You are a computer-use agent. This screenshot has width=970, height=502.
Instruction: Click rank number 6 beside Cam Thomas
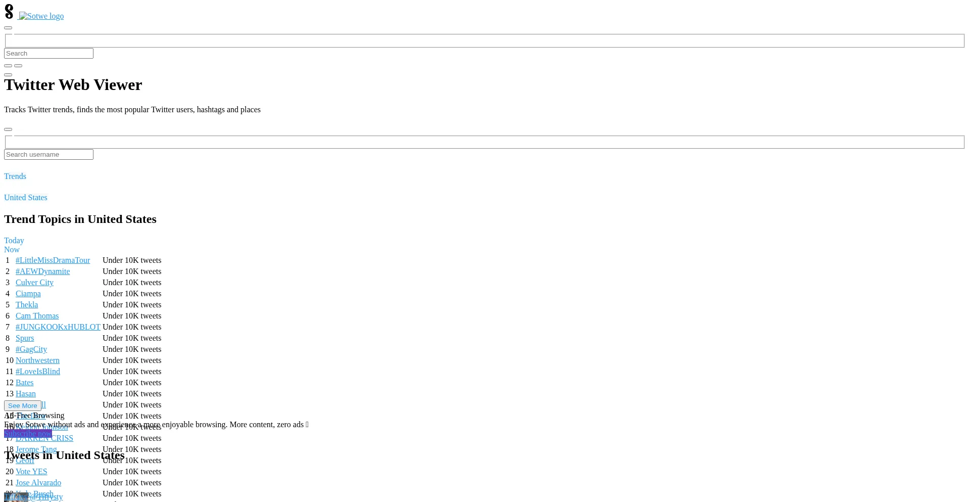coord(8,316)
